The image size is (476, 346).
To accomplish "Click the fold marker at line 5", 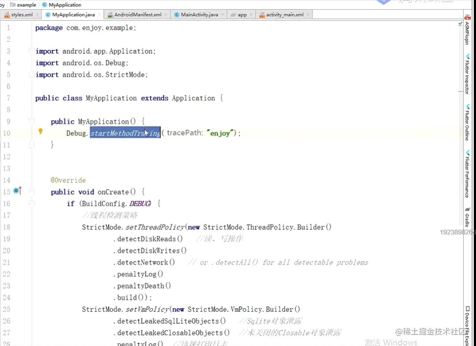I will pos(32,74).
